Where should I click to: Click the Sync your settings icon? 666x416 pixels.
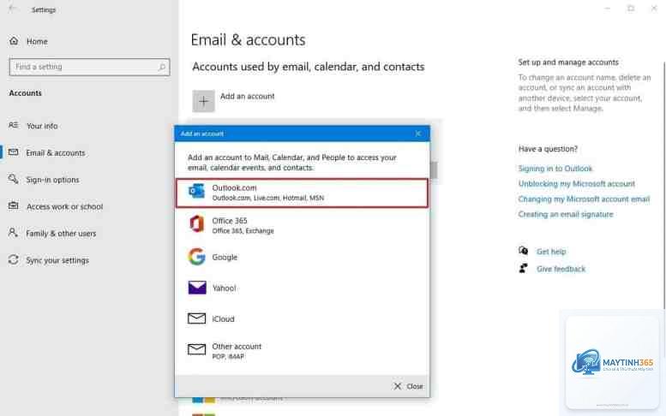[13, 259]
